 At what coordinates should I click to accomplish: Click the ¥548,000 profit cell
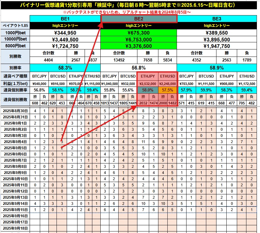click(x=39, y=84)
